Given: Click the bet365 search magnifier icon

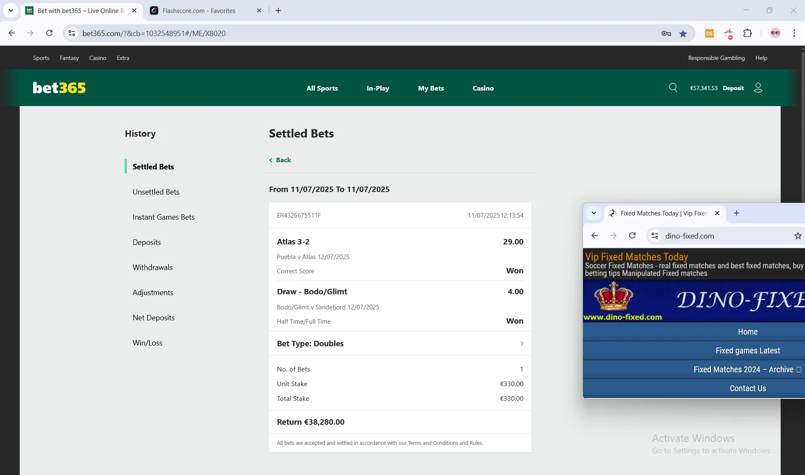Looking at the screenshot, I should click(x=673, y=88).
